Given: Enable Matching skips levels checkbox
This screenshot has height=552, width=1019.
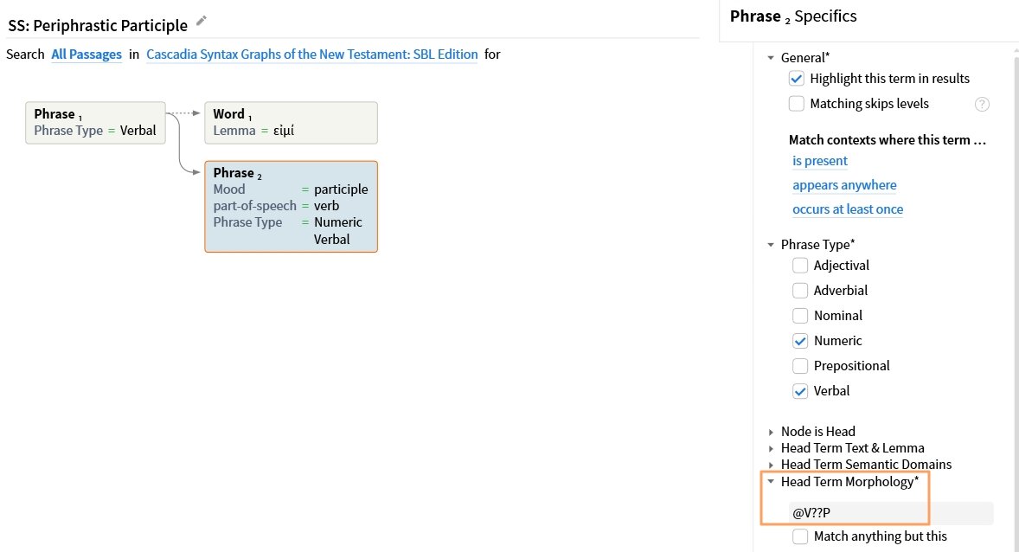Looking at the screenshot, I should pos(796,103).
